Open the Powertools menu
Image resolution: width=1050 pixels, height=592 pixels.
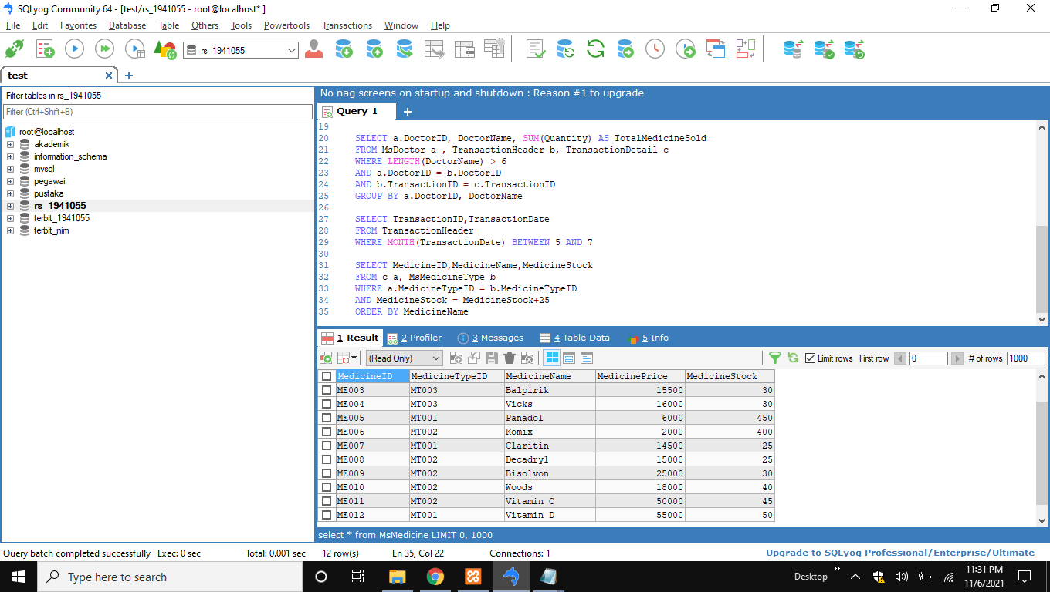[x=286, y=25]
